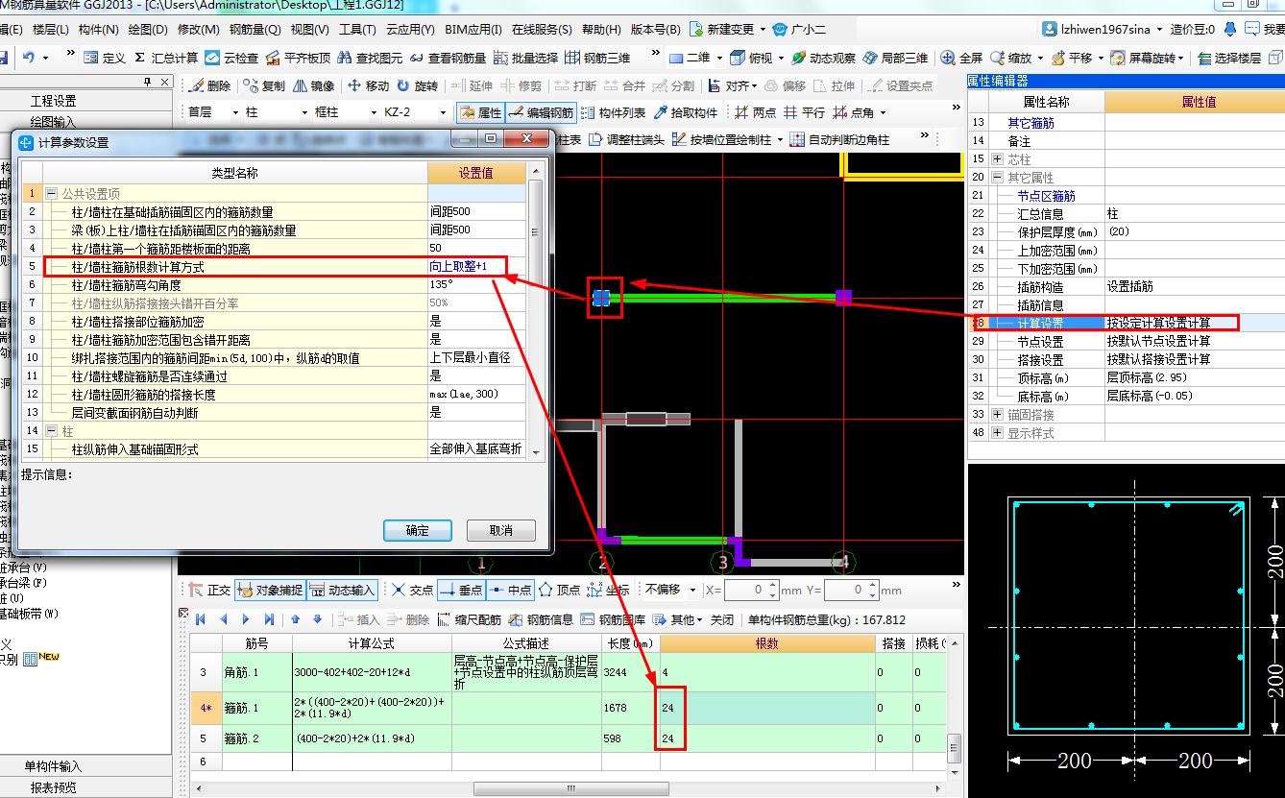Expand 锚固搭接 property group
Viewport: 1285px width, 798px height.
(x=997, y=415)
